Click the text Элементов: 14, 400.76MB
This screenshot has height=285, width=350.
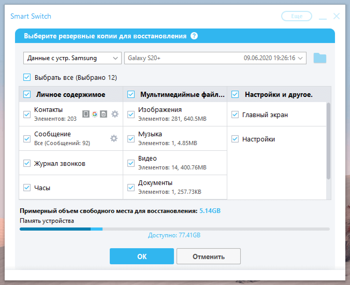click(172, 168)
